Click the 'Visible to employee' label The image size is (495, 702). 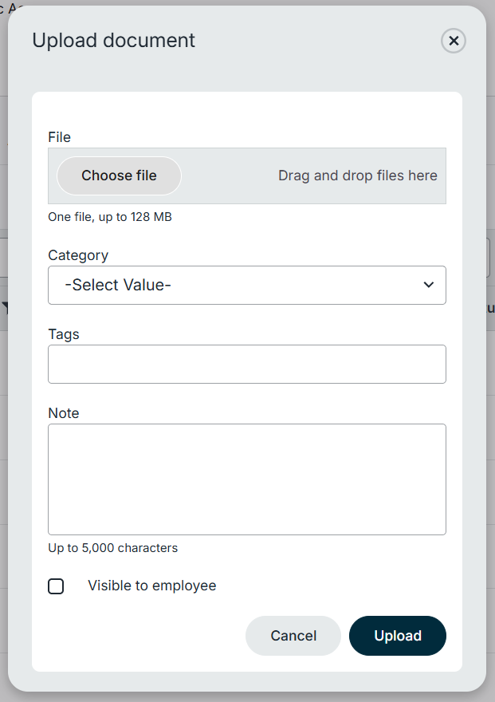152,586
